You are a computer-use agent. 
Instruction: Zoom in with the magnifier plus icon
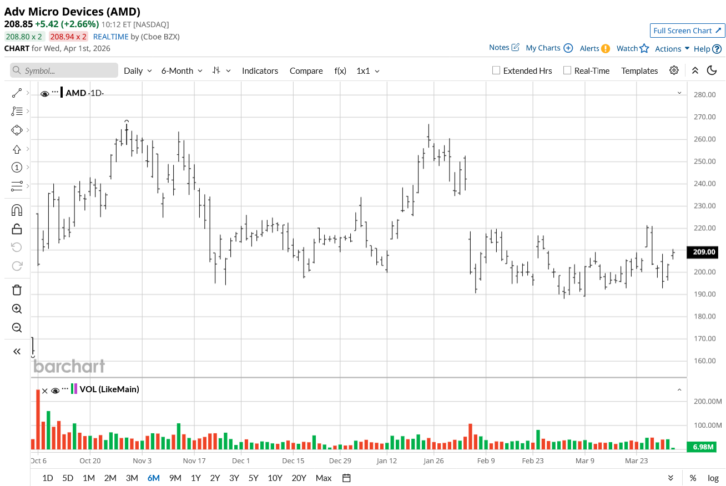[17, 309]
